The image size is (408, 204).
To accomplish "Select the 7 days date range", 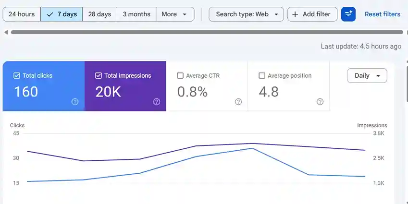I will pos(62,14).
